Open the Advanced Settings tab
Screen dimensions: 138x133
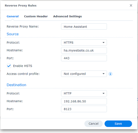(67, 16)
